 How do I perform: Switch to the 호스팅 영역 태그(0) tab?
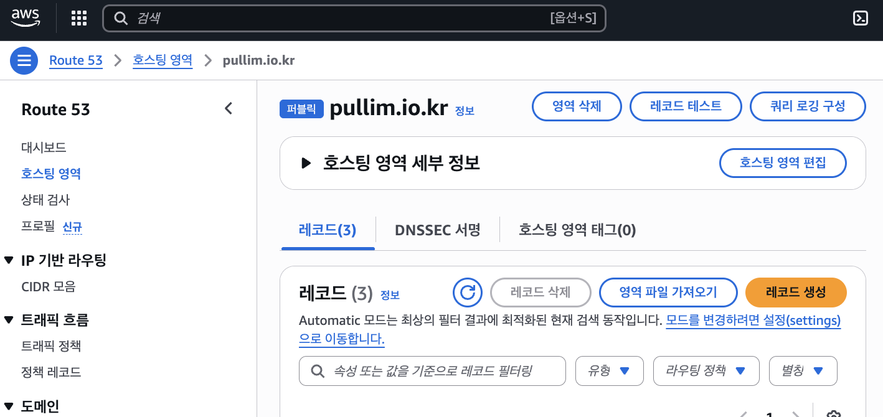577,230
